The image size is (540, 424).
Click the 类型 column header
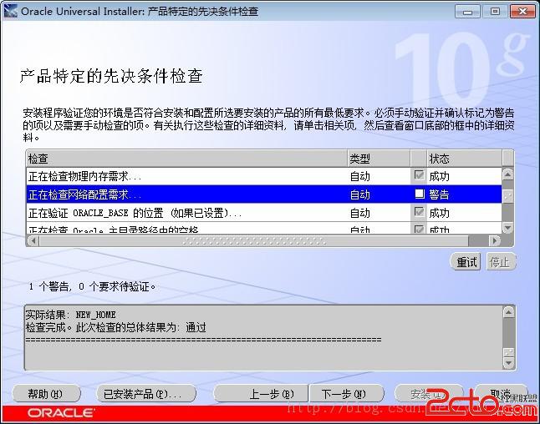coord(379,159)
